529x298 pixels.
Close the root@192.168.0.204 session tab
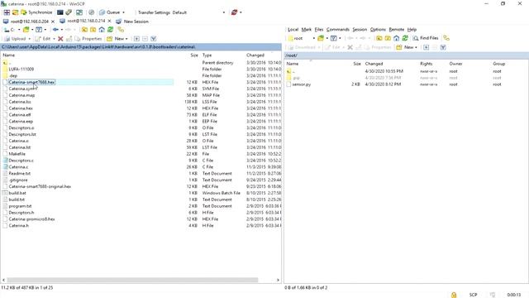point(53,22)
